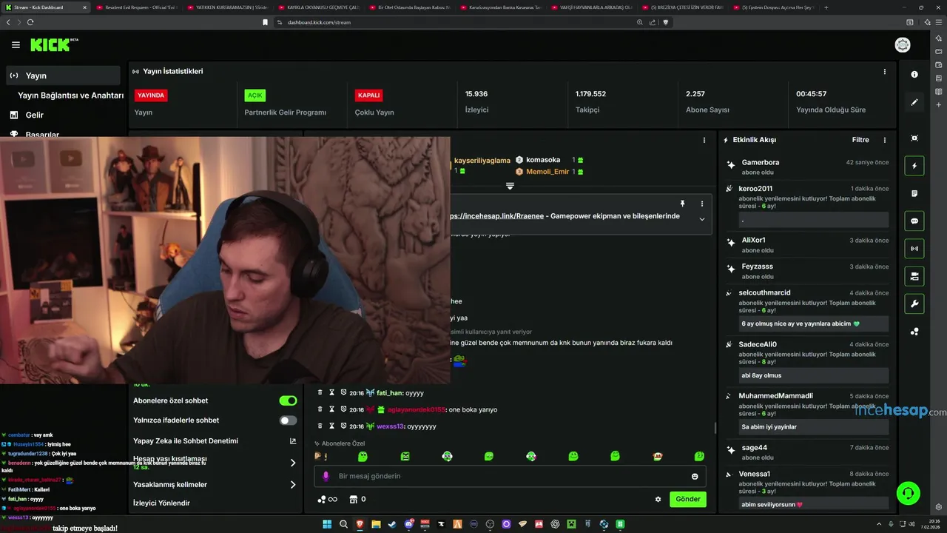Switch to the Stream - Kick Dashboard tab
The height and width of the screenshot is (533, 947).
coord(46,7)
